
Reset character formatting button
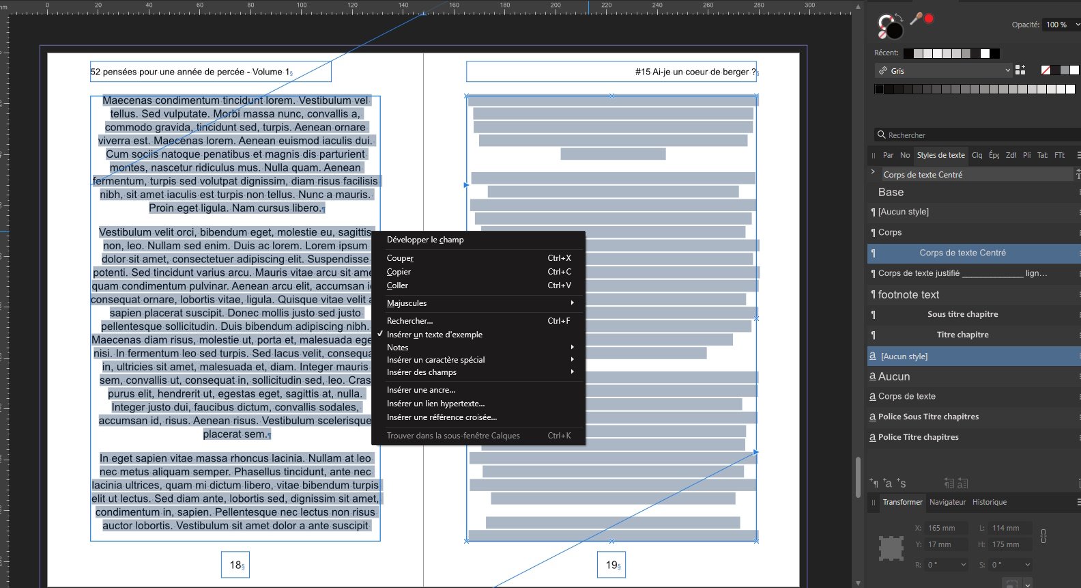tap(962, 484)
